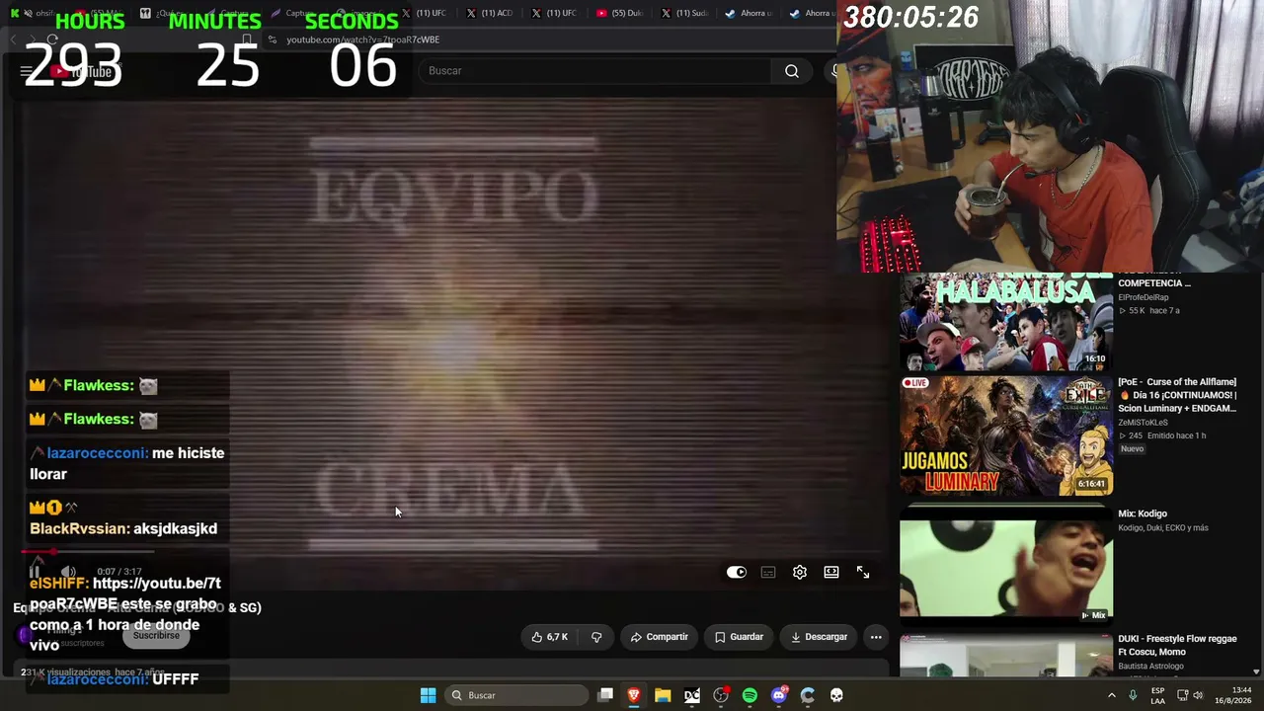Screen dimensions: 1264x711
Task: Open Discord from the taskbar
Action: point(779,695)
